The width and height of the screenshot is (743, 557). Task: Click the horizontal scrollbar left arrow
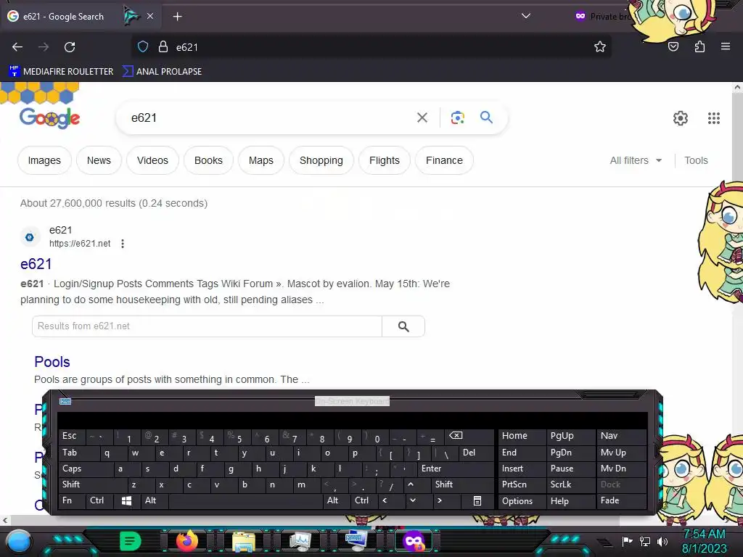tap(5, 520)
